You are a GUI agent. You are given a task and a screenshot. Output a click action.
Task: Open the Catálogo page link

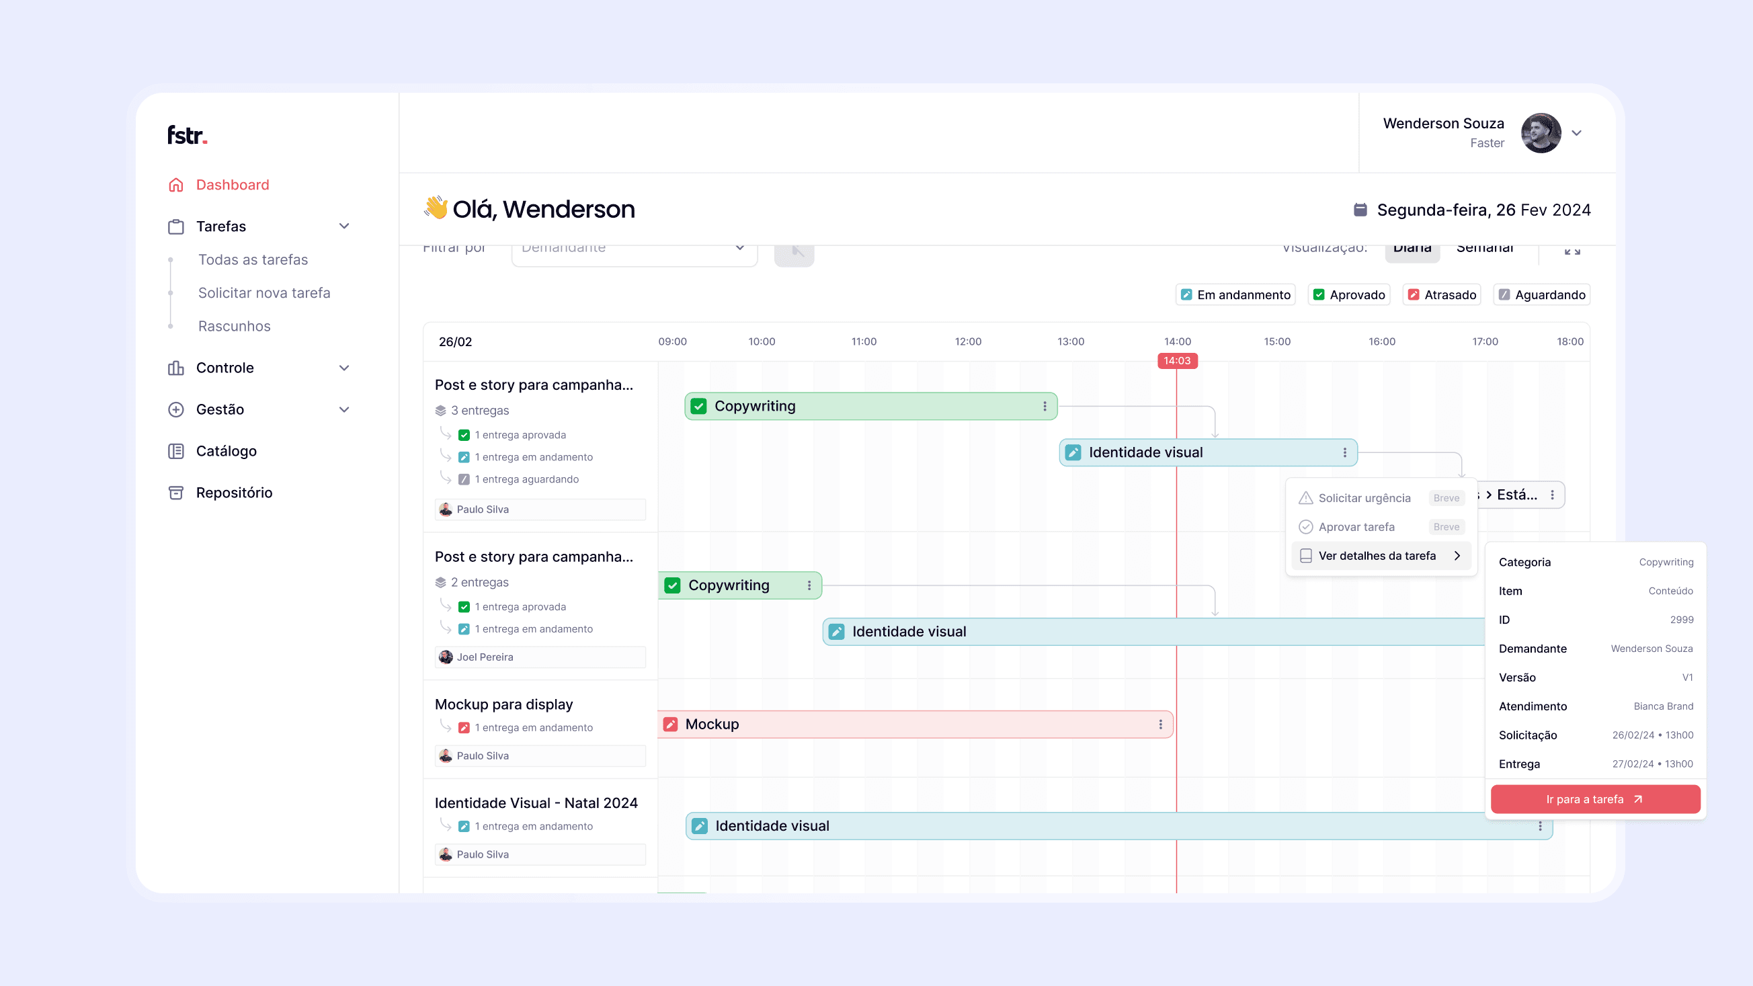(226, 451)
